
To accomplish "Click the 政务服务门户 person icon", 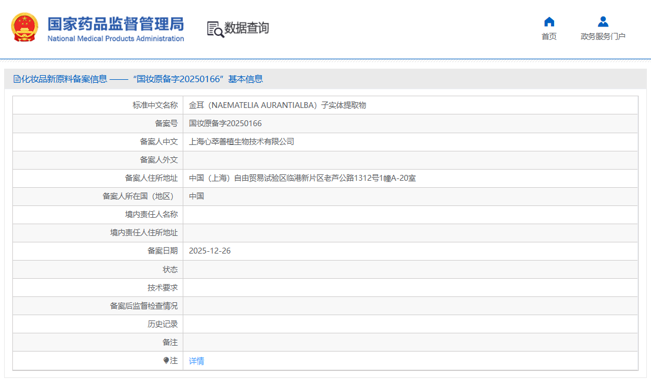I will pos(602,22).
